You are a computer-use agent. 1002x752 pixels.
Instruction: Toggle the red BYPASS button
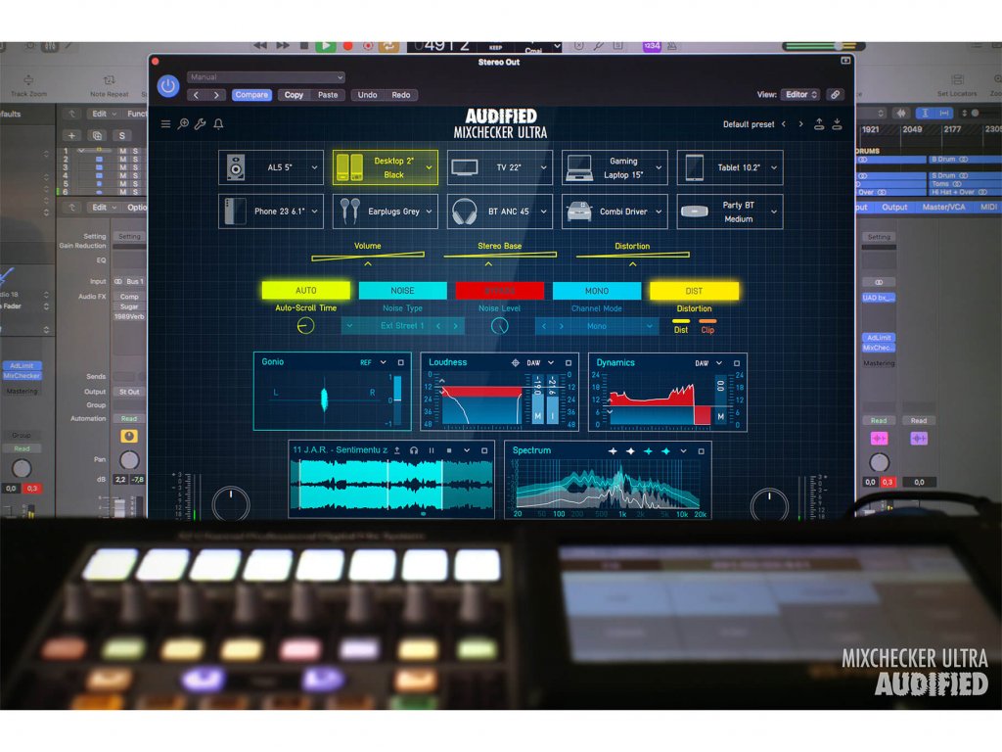click(x=500, y=290)
